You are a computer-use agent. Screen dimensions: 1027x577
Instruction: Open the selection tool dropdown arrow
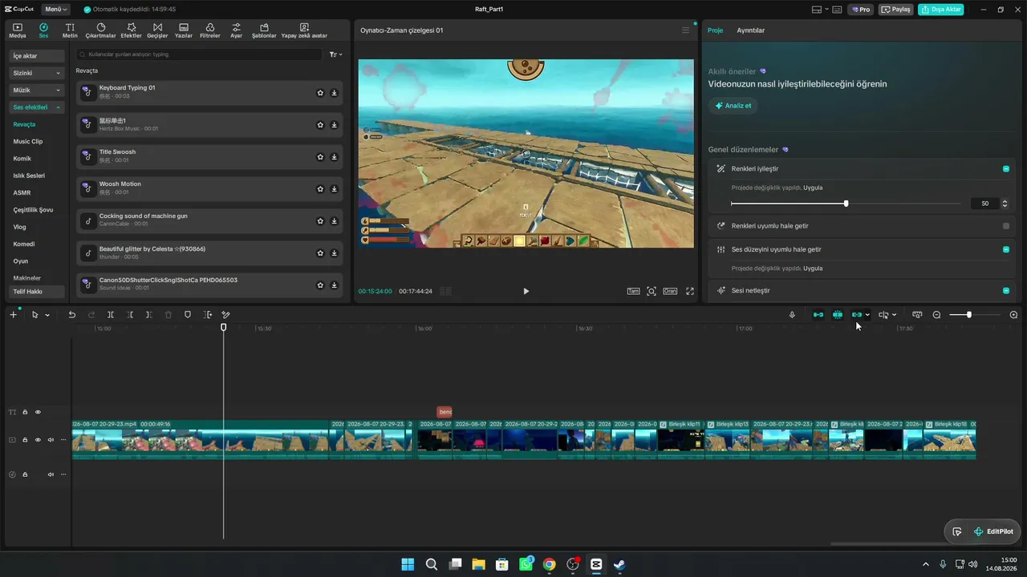click(x=47, y=315)
